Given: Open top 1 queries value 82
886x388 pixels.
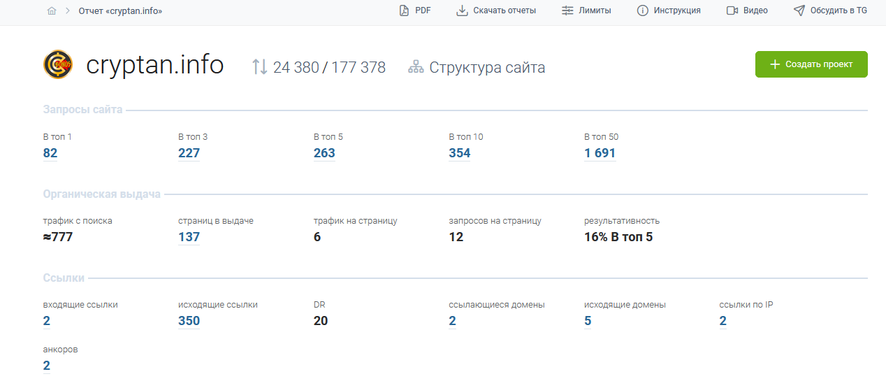Looking at the screenshot, I should [x=50, y=153].
